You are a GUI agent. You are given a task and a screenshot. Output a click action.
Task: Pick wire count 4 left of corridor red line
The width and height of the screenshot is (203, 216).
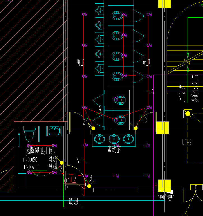pyautogui.click(x=78, y=161)
